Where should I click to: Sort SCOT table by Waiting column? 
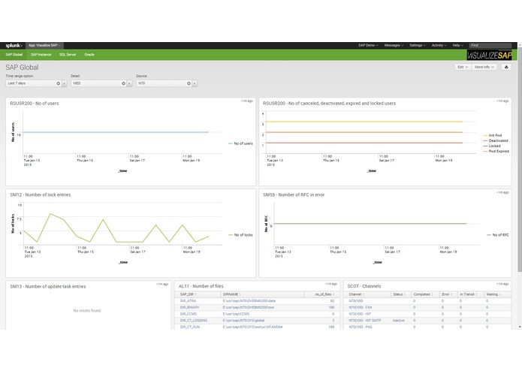pos(493,294)
